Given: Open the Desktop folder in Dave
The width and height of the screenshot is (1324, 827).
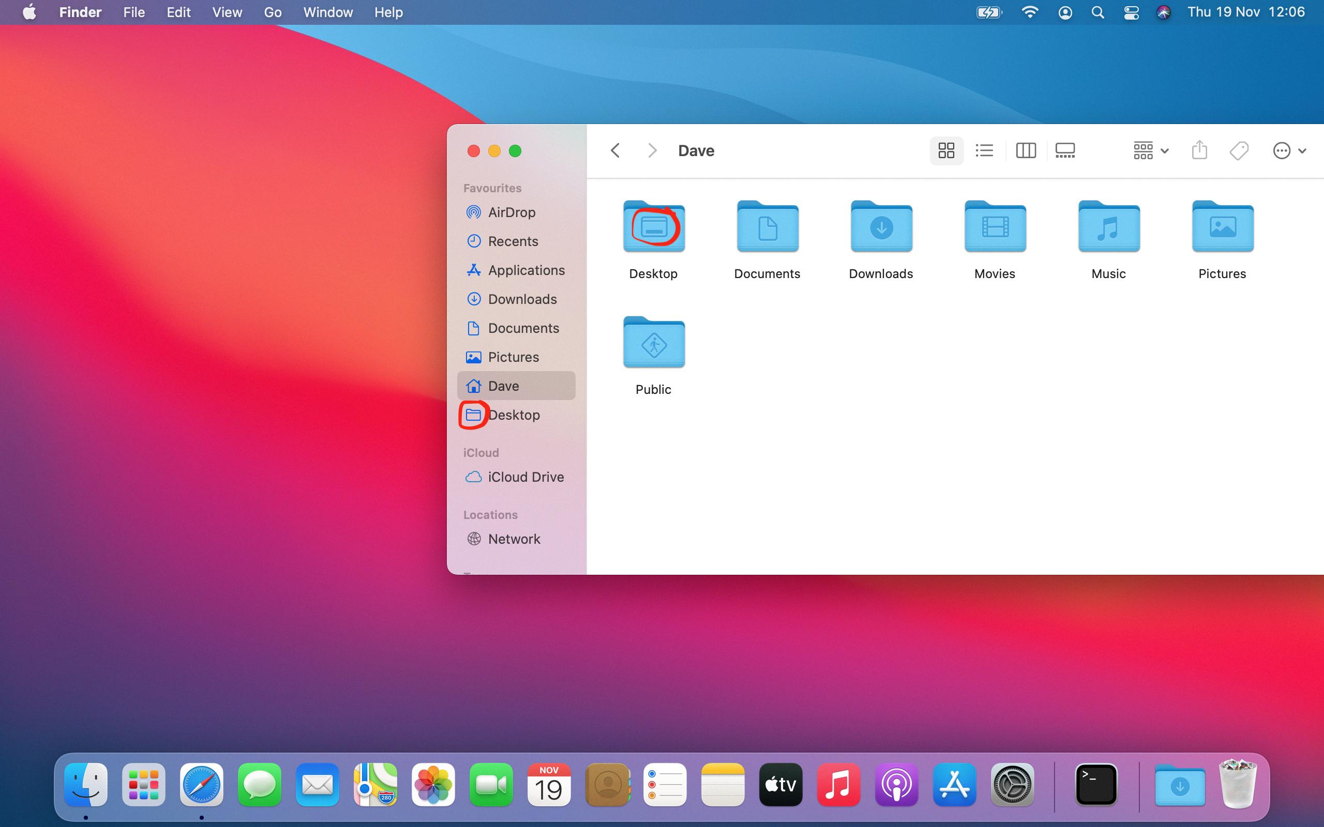Looking at the screenshot, I should pyautogui.click(x=654, y=226).
